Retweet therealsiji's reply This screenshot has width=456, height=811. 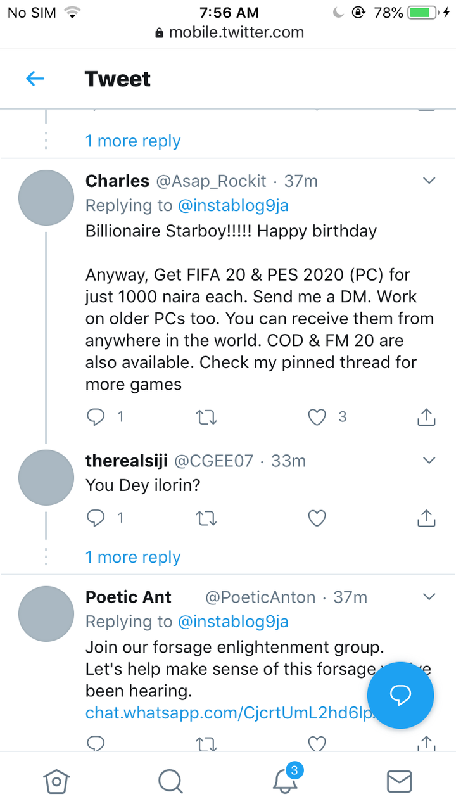click(206, 519)
